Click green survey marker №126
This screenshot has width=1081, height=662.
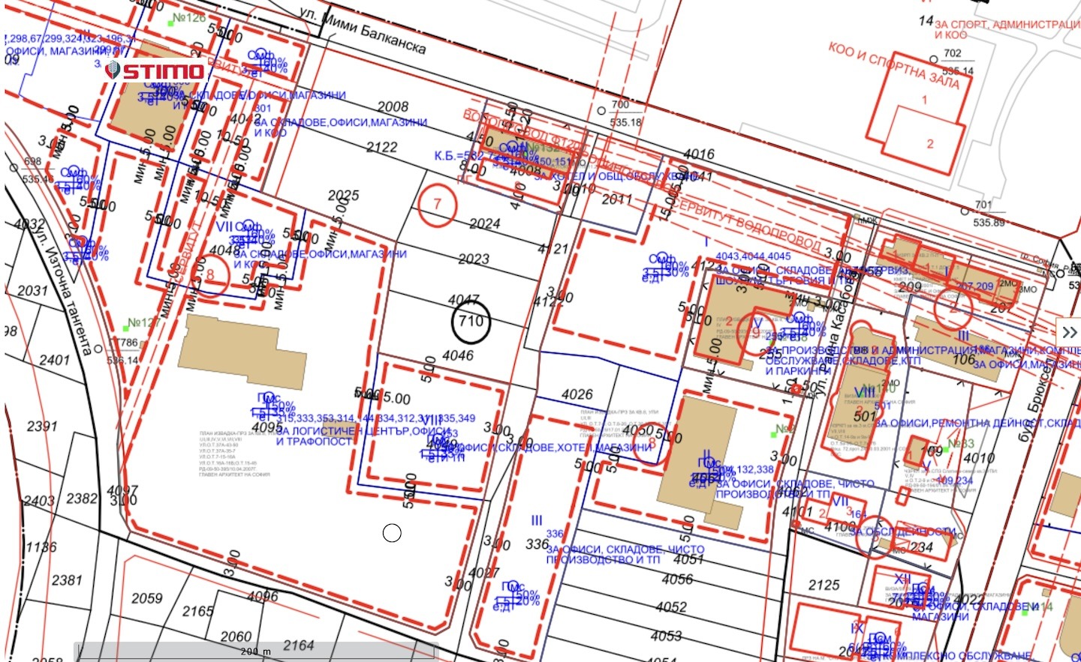[x=171, y=22]
